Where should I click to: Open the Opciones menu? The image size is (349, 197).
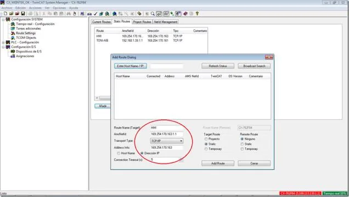(59, 8)
